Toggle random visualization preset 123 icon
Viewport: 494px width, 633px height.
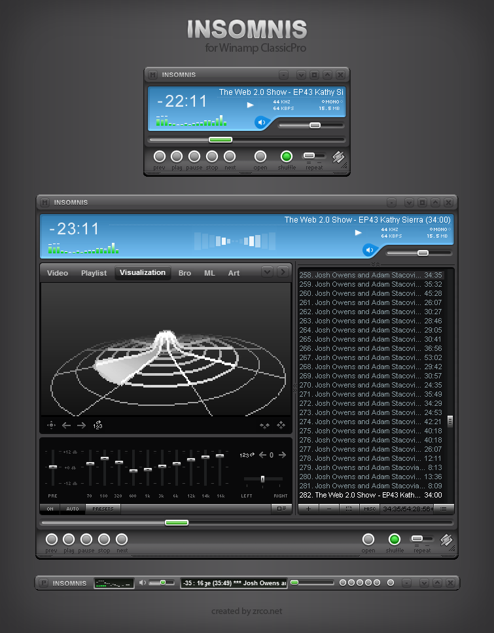[97, 425]
